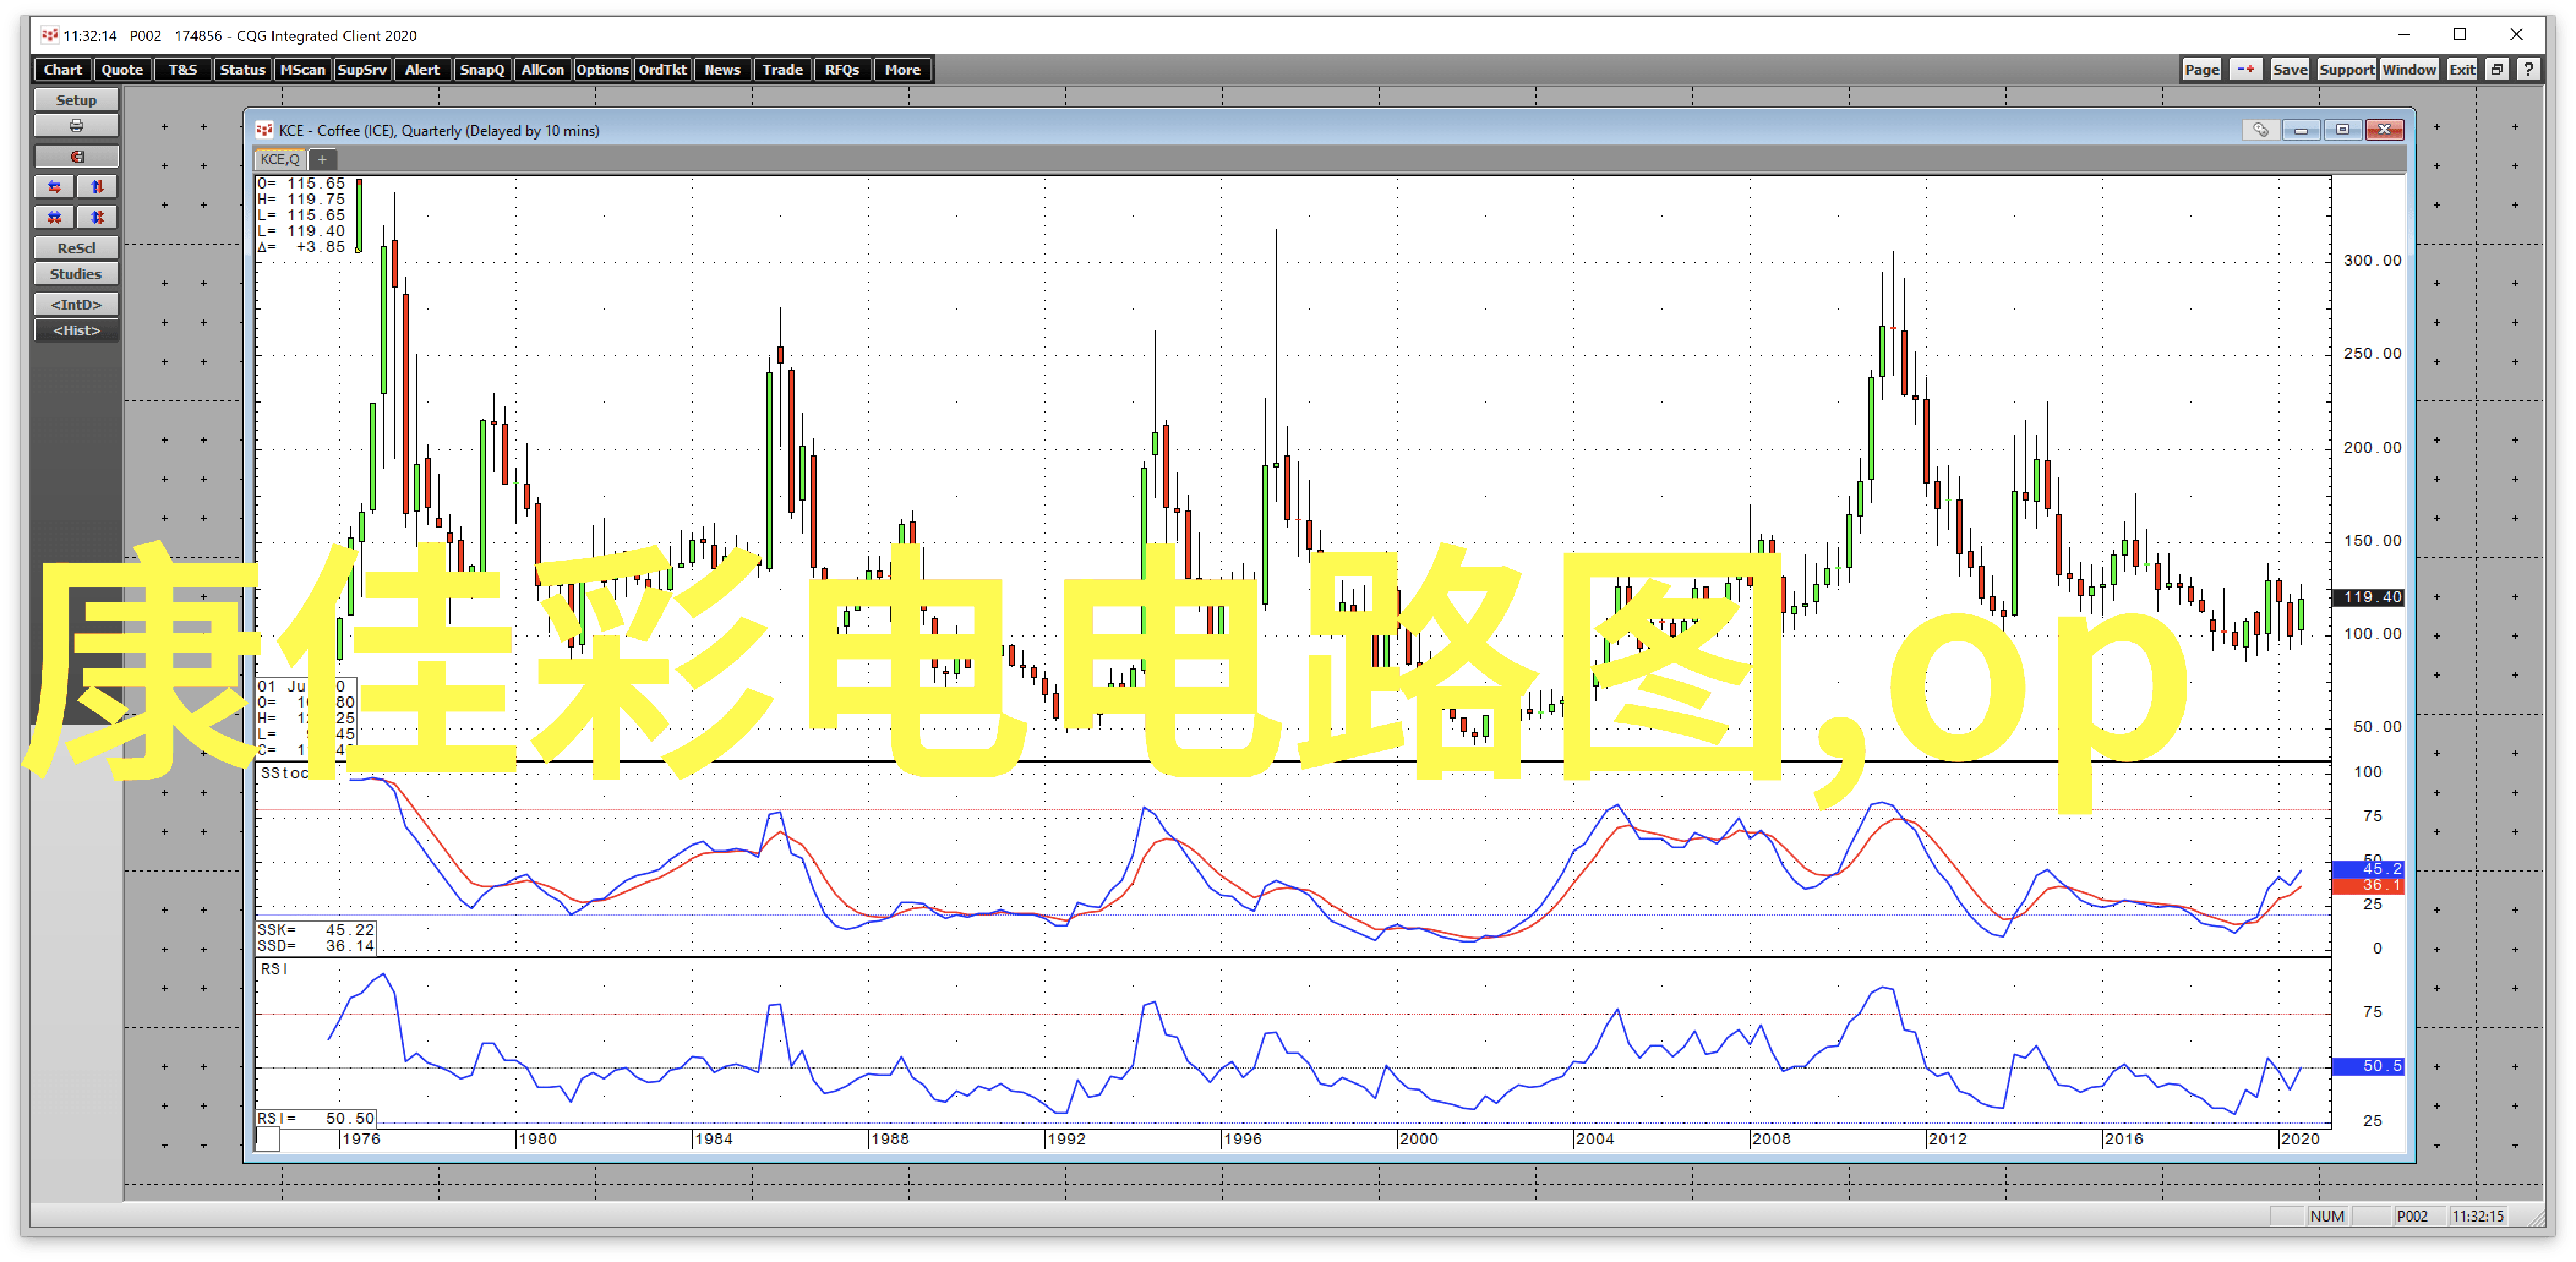The width and height of the screenshot is (2576, 1262).
Task: Open the Options menu
Action: click(601, 69)
